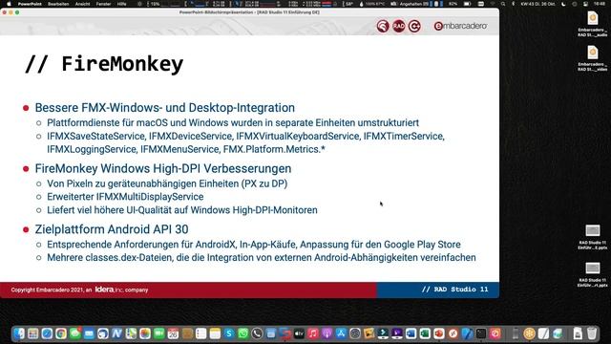Image resolution: width=611 pixels, height=344 pixels.
Task: Open FaceTime from the Dock
Action: pyautogui.click(x=159, y=333)
